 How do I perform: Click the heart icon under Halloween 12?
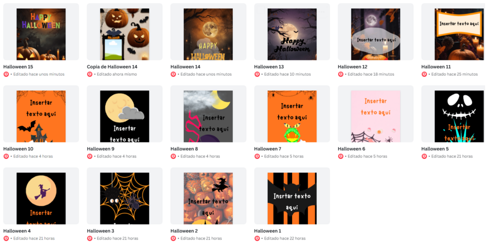click(x=341, y=74)
